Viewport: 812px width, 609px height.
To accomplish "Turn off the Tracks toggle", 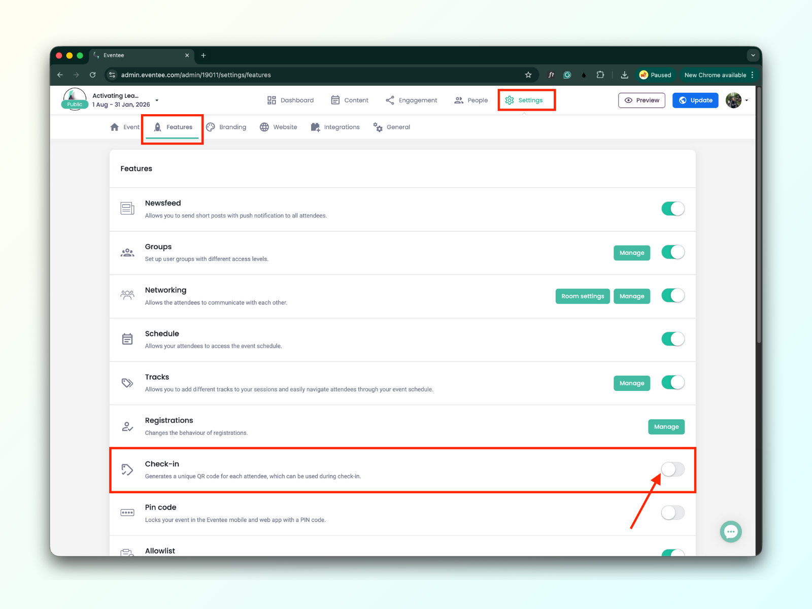I will [673, 383].
